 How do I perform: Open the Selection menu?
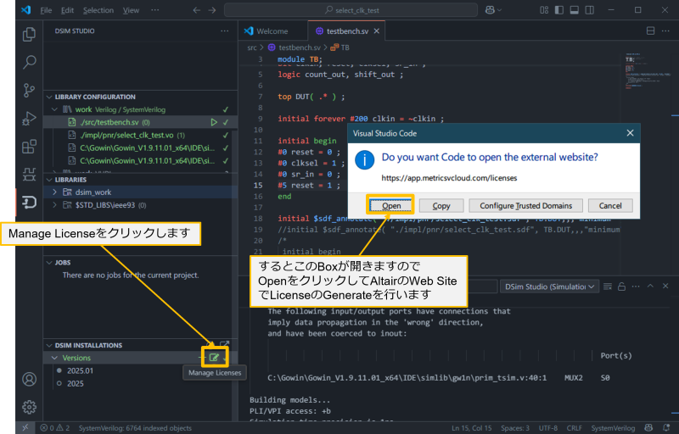pyautogui.click(x=98, y=10)
